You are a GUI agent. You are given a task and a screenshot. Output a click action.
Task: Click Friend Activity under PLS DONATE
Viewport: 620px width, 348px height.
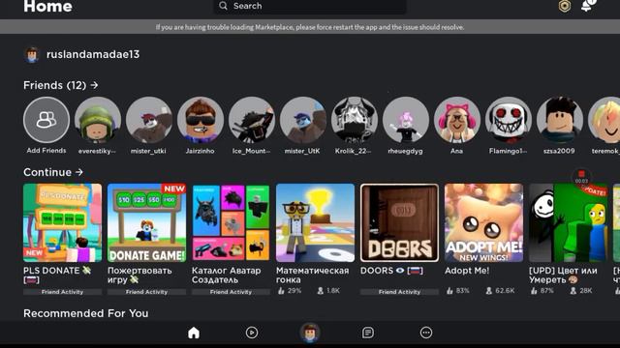[x=62, y=292]
